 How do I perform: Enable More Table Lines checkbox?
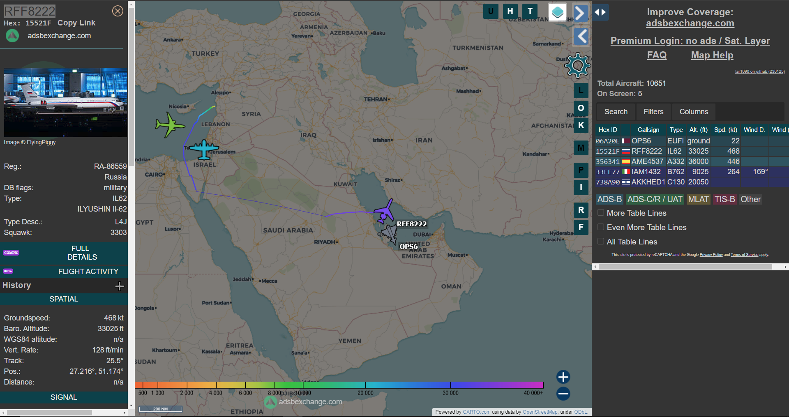(601, 213)
